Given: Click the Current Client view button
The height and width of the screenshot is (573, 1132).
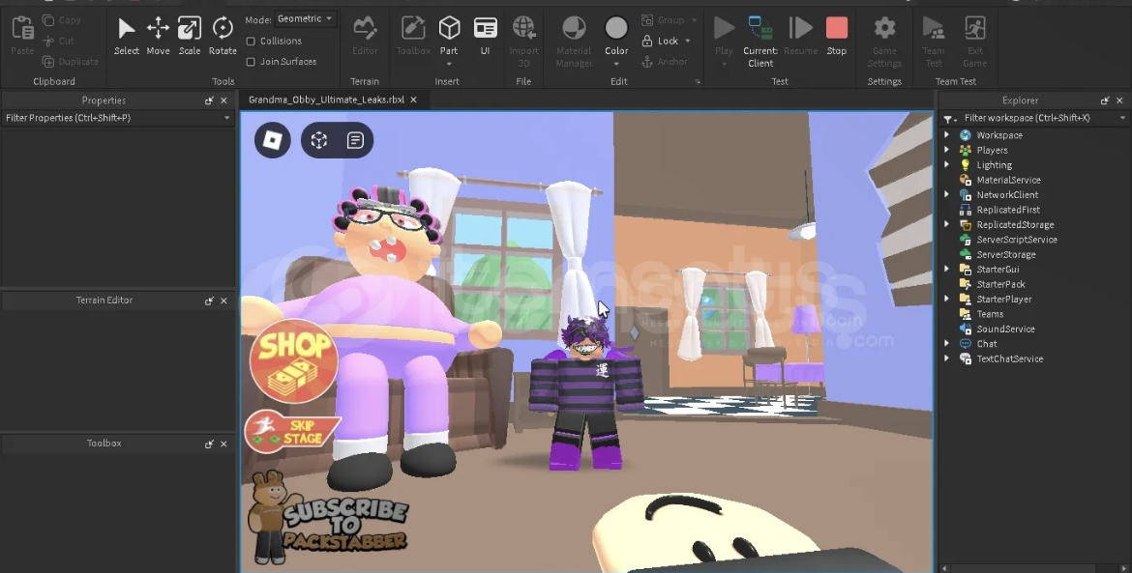Looking at the screenshot, I should 760,42.
